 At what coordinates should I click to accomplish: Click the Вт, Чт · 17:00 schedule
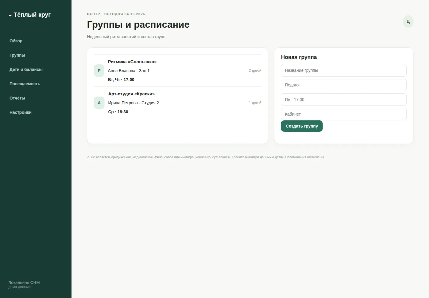point(121,80)
